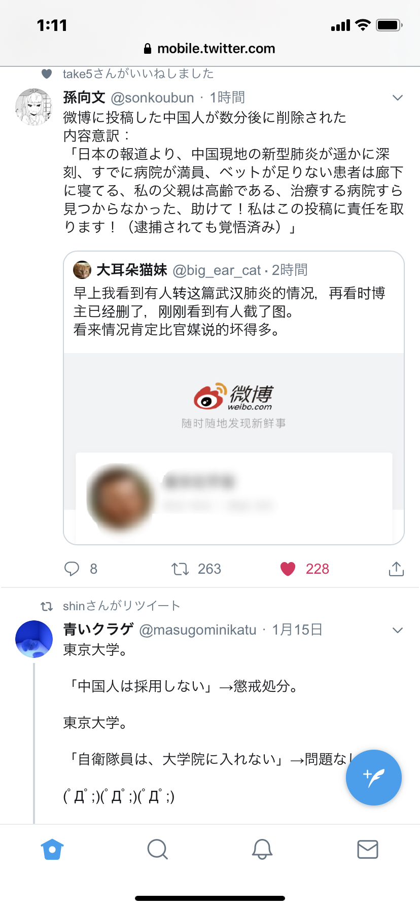Open 孫向文's profile avatar
Viewport: 420px width, 909px height.
coord(34,107)
